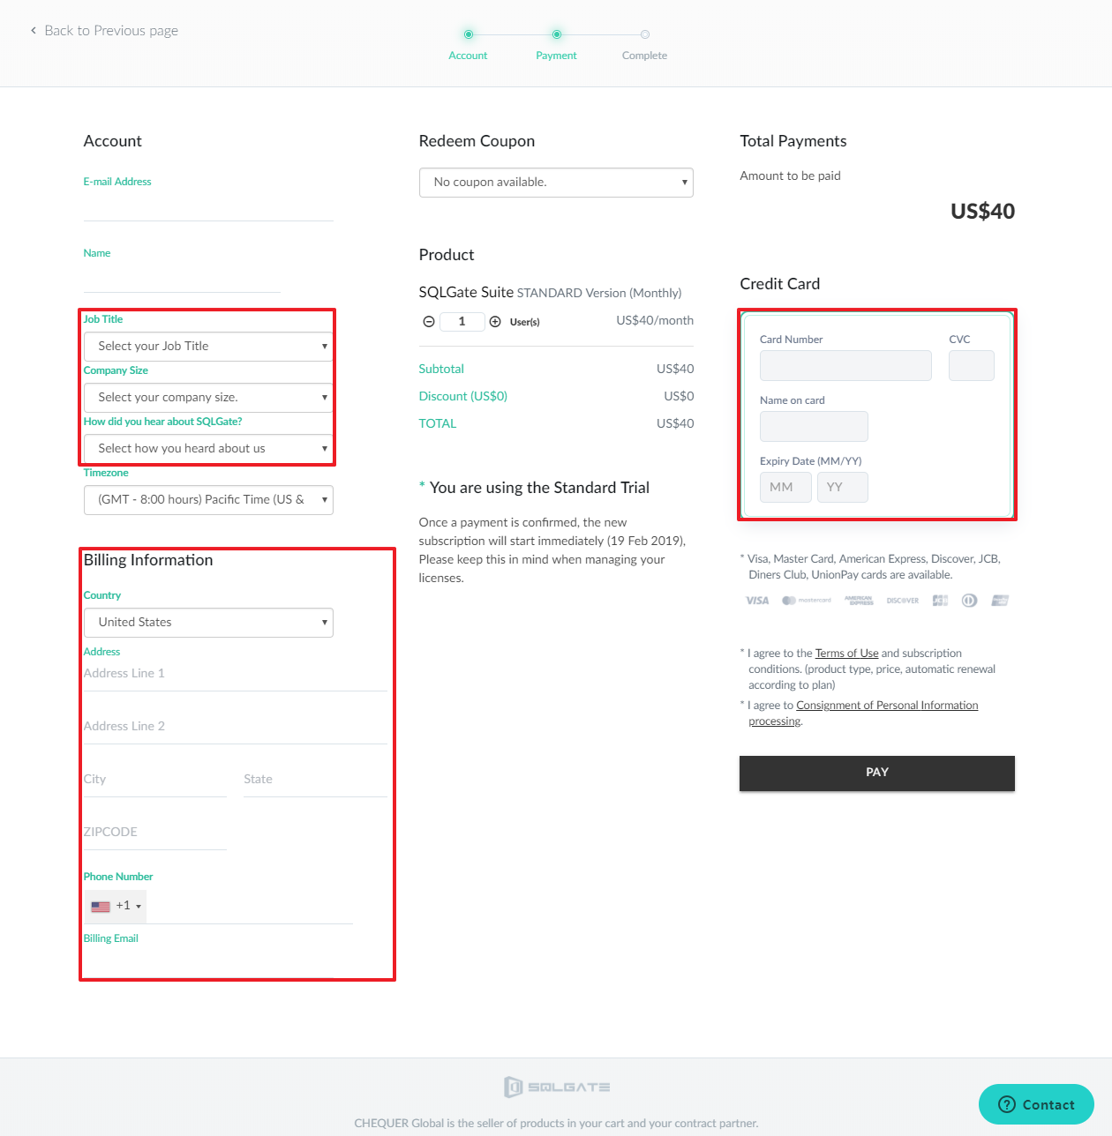Open the Timezone dropdown

tap(208, 500)
